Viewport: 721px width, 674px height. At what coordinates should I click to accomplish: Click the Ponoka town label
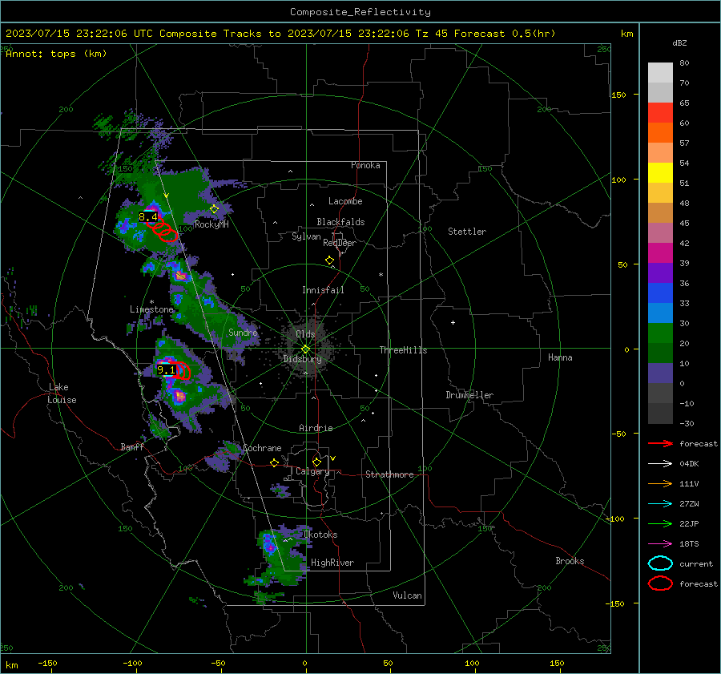[365, 165]
